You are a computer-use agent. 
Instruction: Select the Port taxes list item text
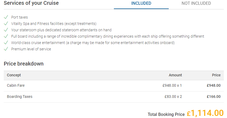pos(19,17)
